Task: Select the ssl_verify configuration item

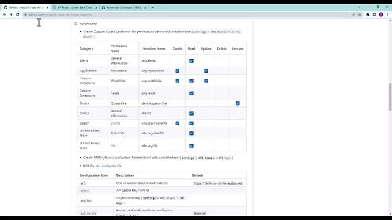Action: (x=88, y=213)
